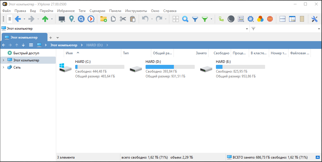
Task: Click the green Up arrow button
Action: (45, 19)
